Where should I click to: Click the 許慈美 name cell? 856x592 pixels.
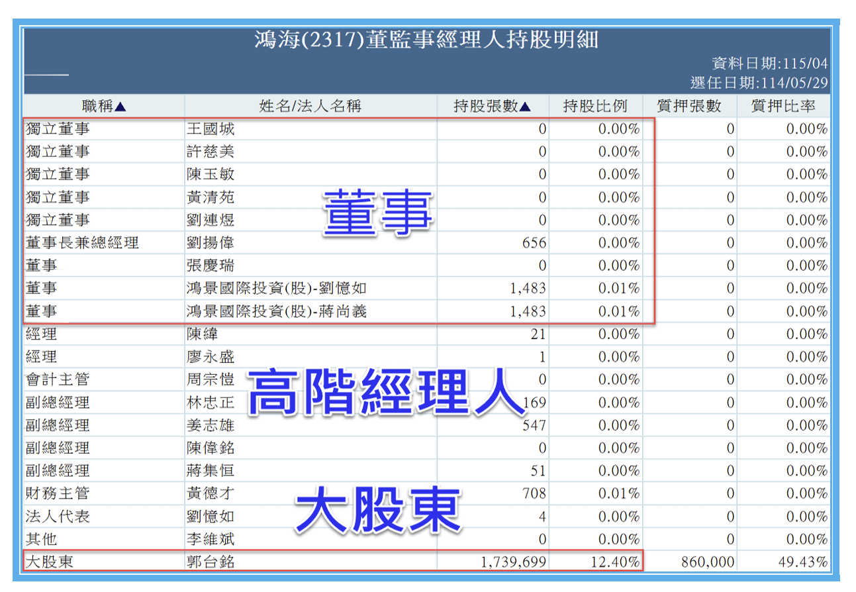coord(211,152)
